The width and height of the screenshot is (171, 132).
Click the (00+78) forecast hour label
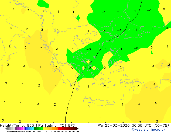point(161,126)
